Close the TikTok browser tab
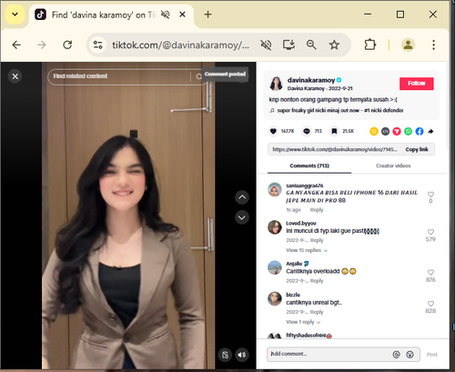The width and height of the screenshot is (455, 372). pyautogui.click(x=182, y=15)
